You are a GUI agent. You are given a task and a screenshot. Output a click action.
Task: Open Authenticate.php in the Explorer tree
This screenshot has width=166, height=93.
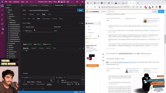click(15, 25)
